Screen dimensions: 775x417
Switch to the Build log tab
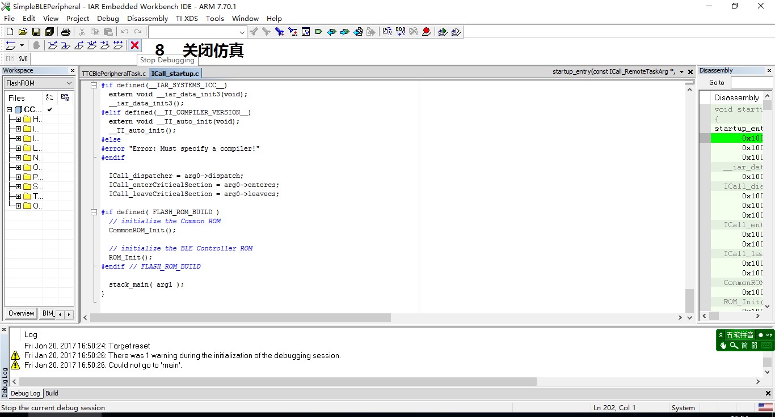coord(52,393)
